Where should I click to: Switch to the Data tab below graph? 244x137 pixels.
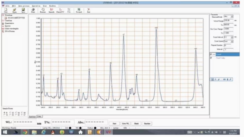pyautogui.click(x=39, y=116)
